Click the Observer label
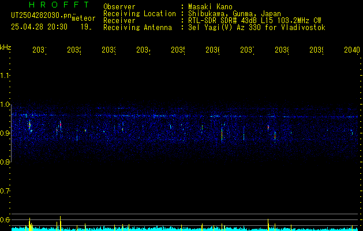 pyautogui.click(x=119, y=7)
